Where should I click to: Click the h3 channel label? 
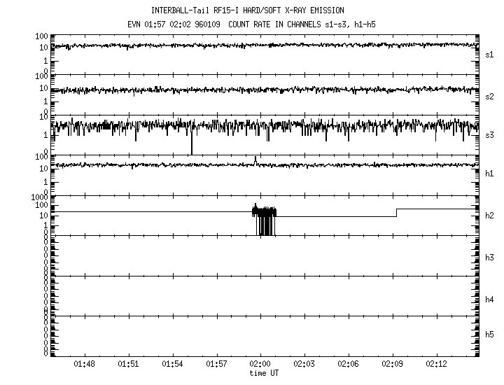pyautogui.click(x=490, y=258)
